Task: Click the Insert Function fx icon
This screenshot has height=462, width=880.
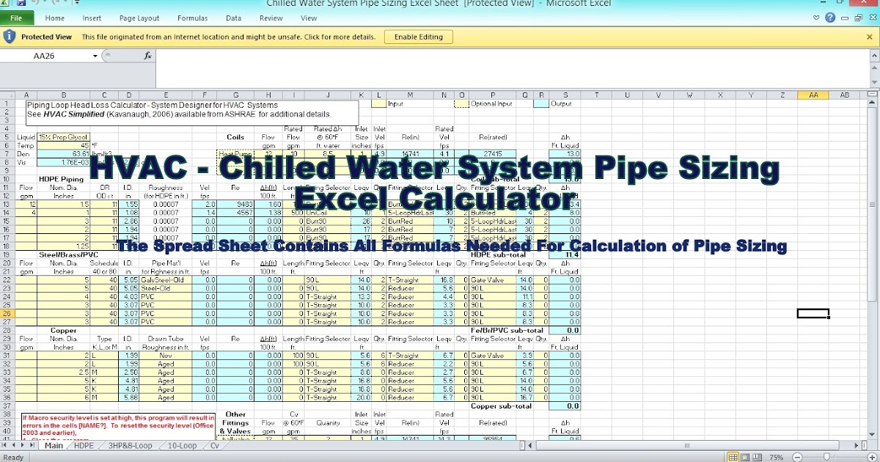Action: (147, 56)
